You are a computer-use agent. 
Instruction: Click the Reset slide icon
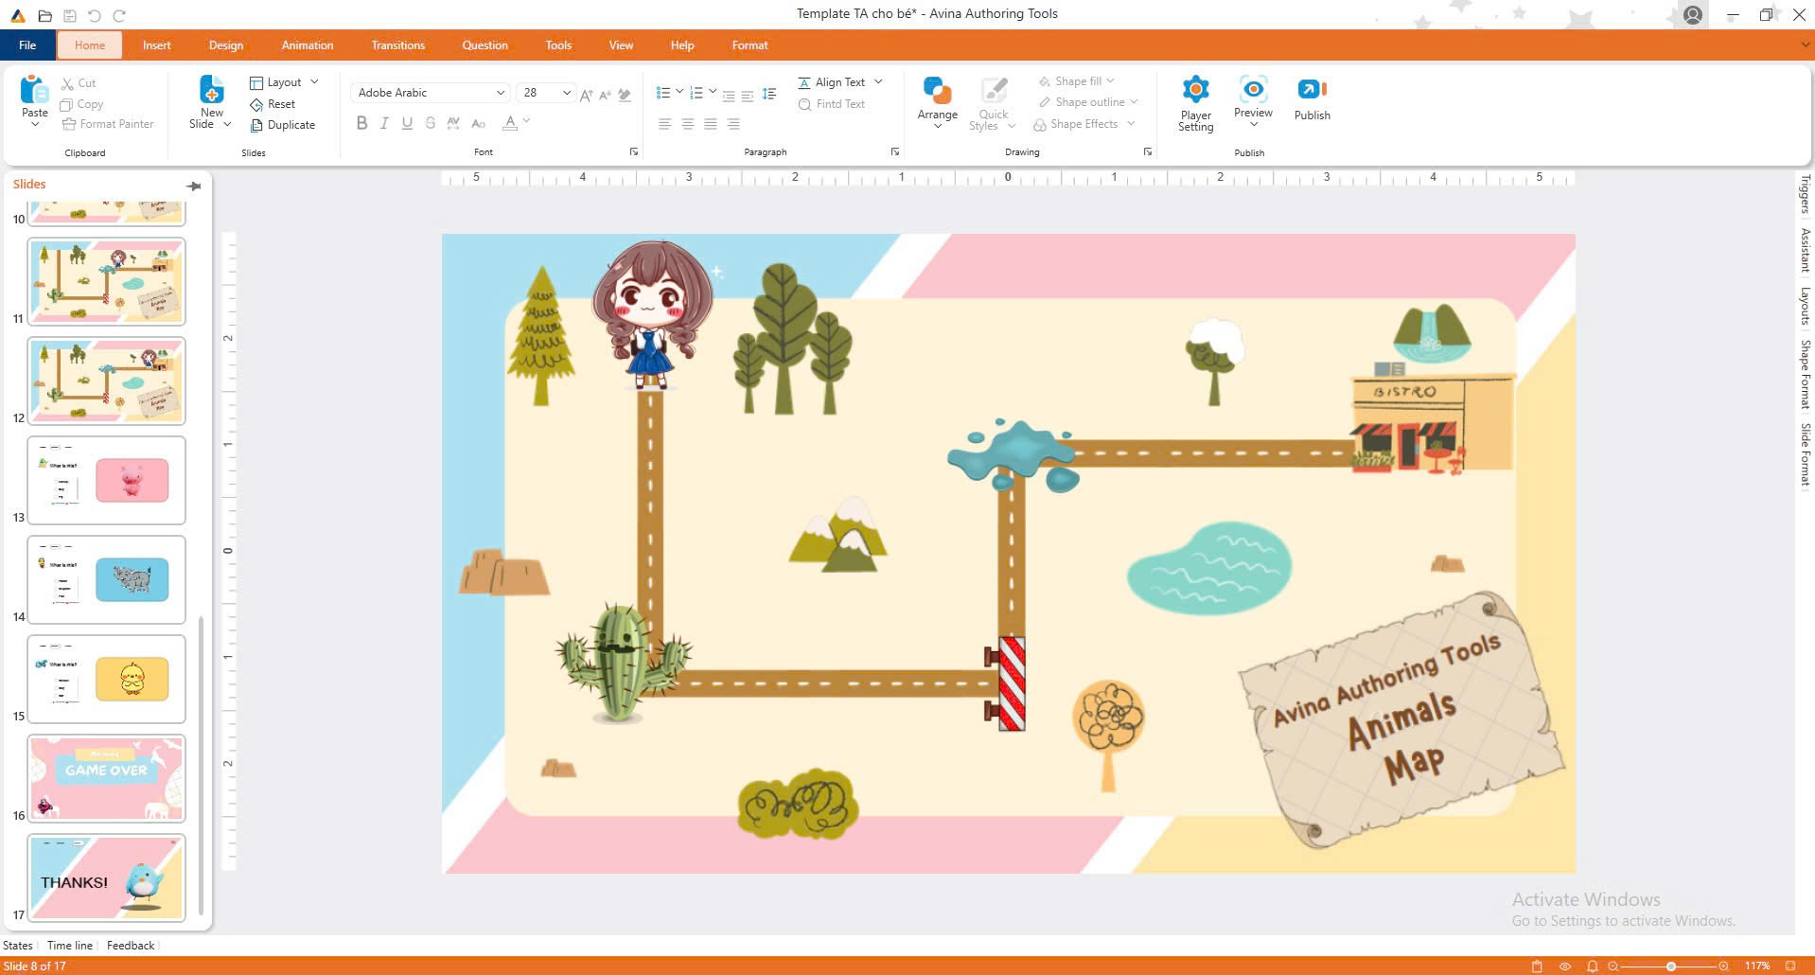(256, 104)
